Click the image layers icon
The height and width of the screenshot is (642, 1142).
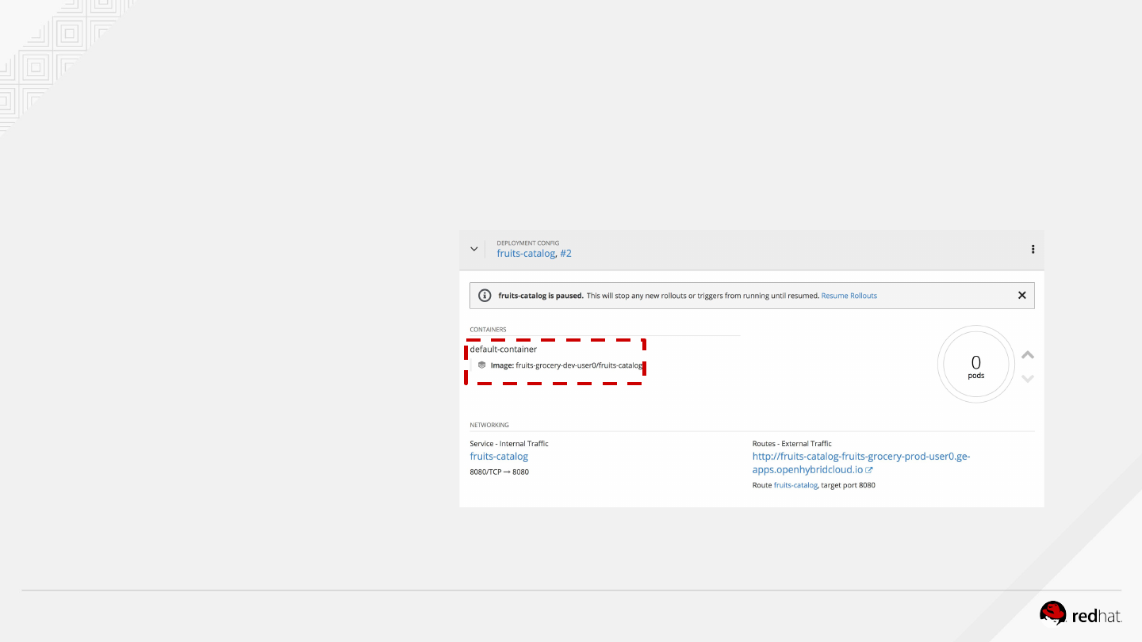tap(481, 365)
